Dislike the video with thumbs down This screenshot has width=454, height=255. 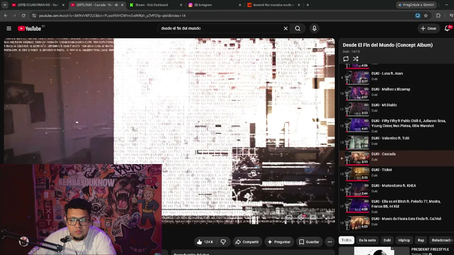pos(223,242)
